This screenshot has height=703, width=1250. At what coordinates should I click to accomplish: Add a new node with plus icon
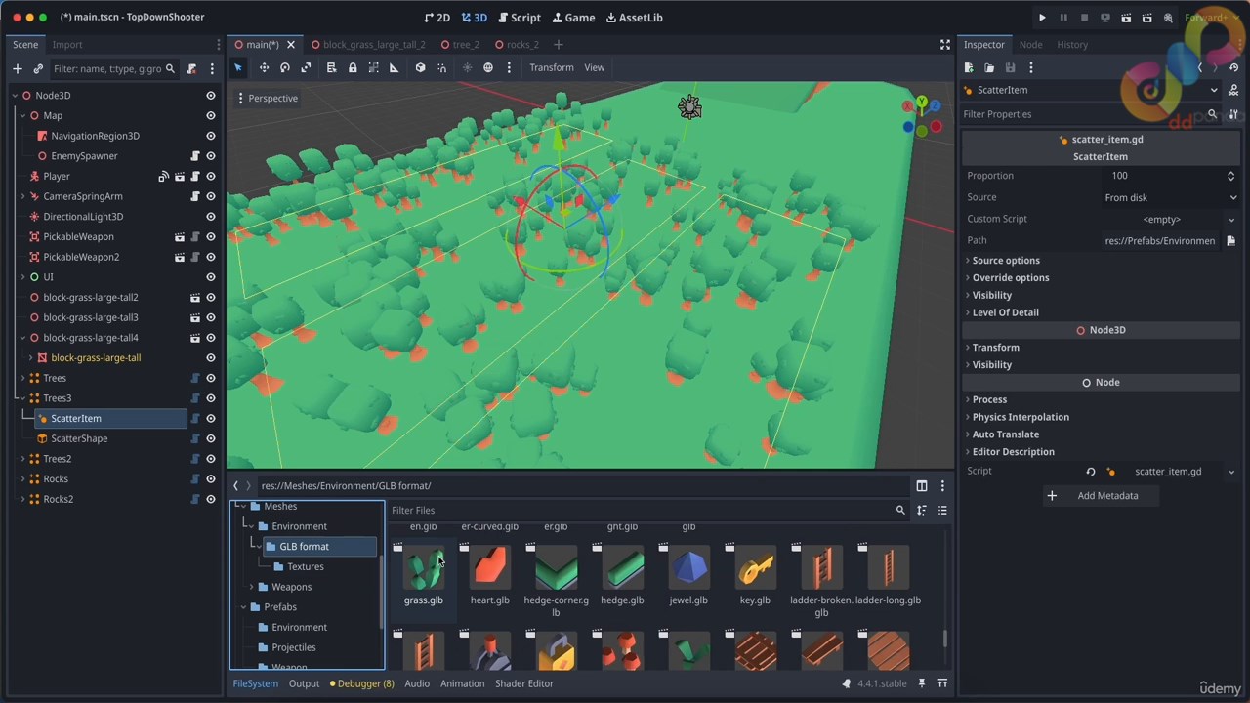[17, 68]
